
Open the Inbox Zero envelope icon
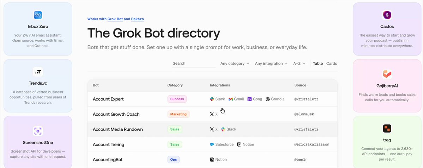click(x=38, y=15)
